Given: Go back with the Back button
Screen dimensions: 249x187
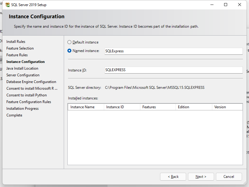Looking at the screenshot, I should click(173, 177).
